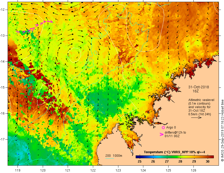Click the latitude label -12
This screenshot has width=224, height=173.
coord(3,10)
